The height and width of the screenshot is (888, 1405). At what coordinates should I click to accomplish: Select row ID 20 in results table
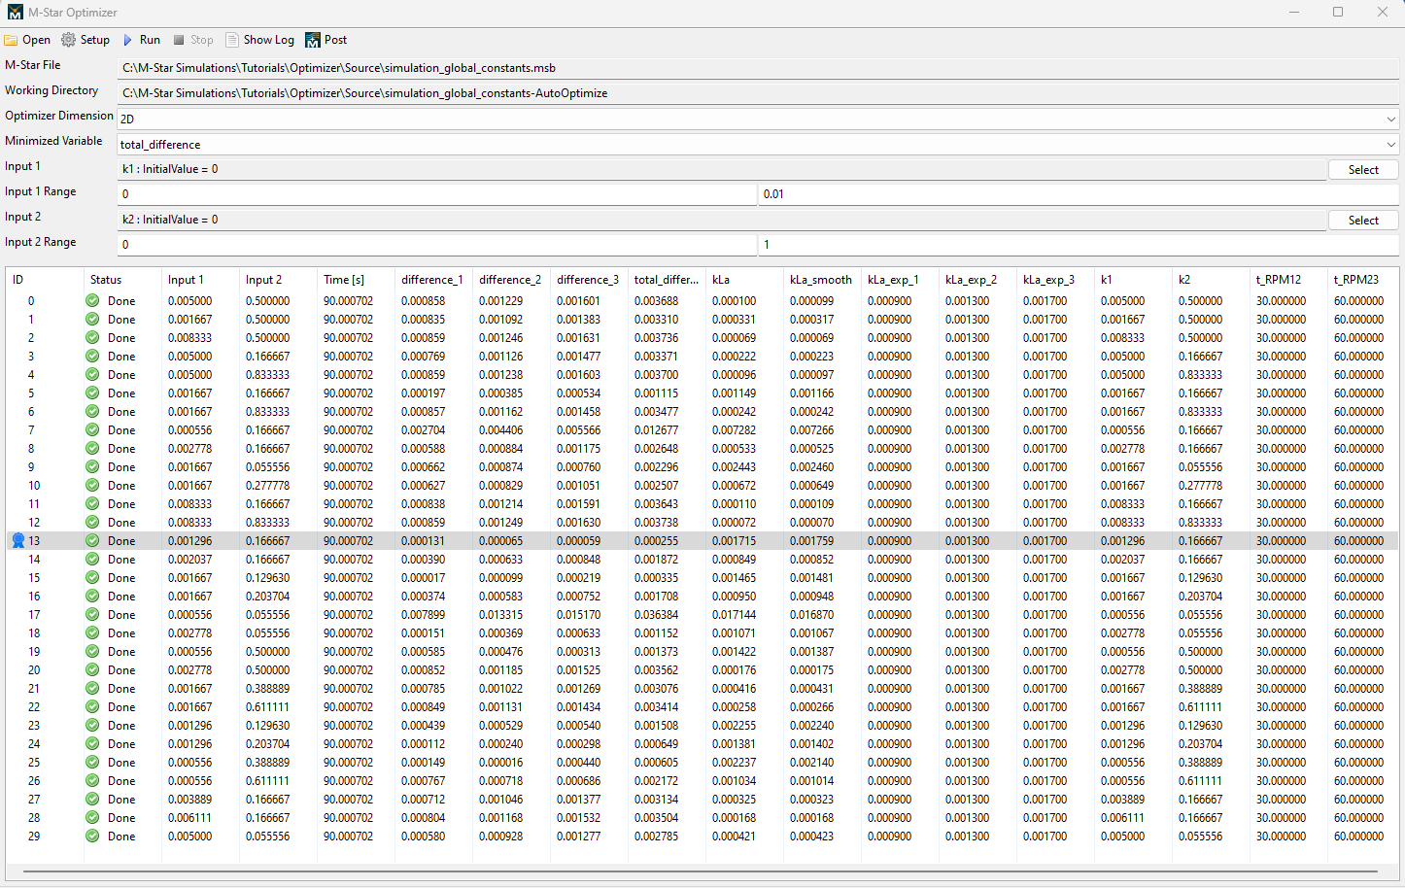point(34,670)
